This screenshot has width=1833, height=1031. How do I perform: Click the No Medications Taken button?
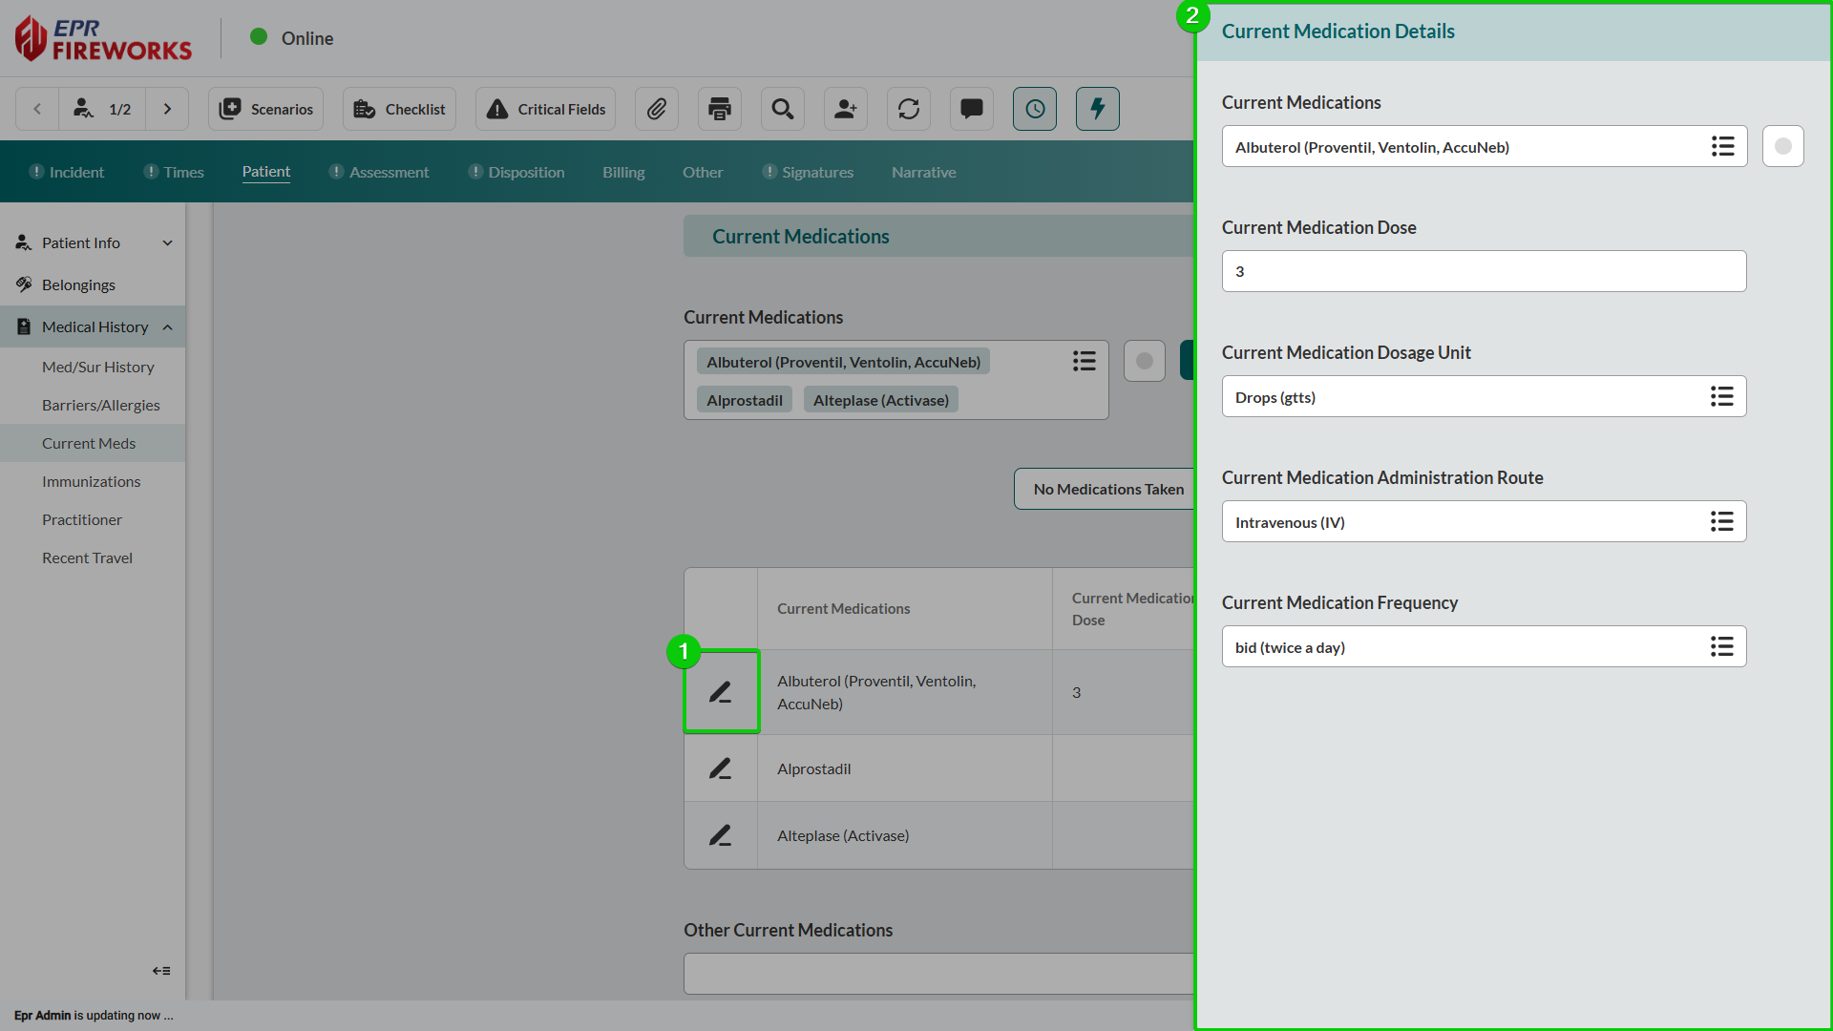click(x=1107, y=489)
